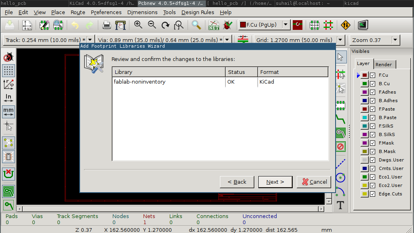This screenshot has width=414, height=233.
Task: Open the footprint editor icon
Action: (44, 25)
